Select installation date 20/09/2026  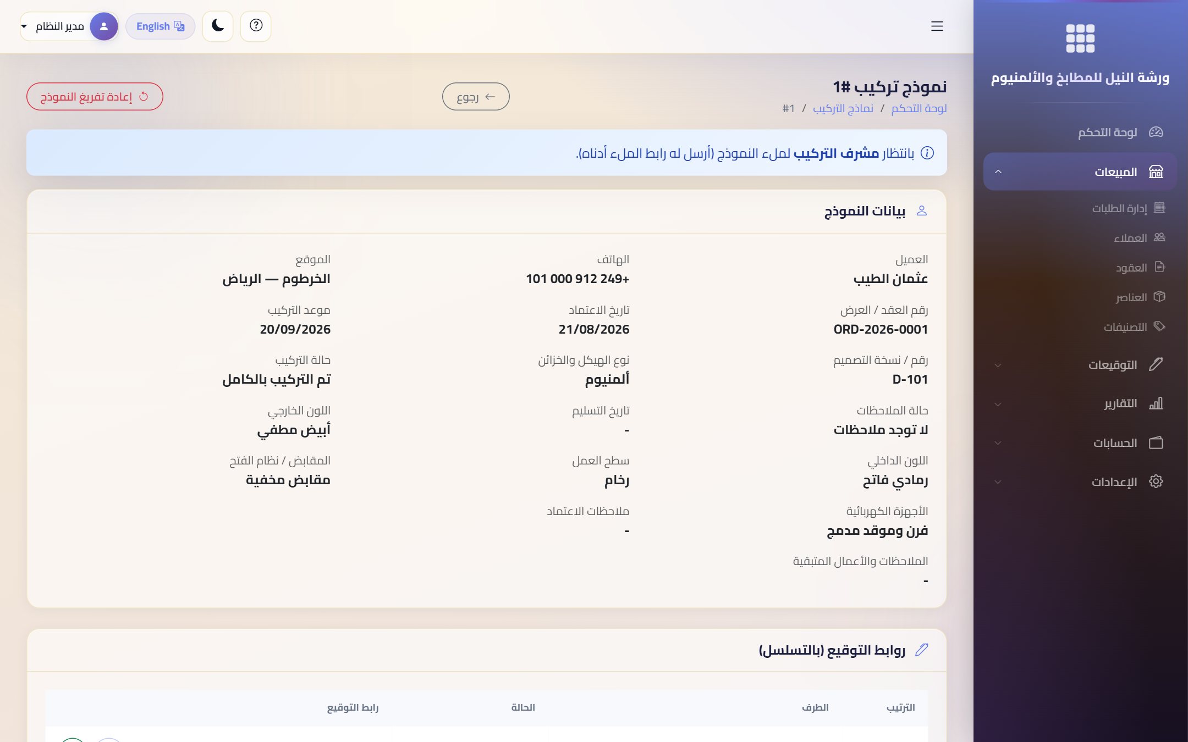coord(295,329)
